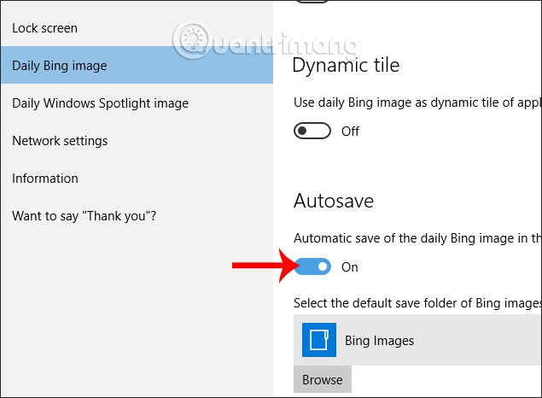Click the blue folder icon for Bing Images

tap(318, 340)
